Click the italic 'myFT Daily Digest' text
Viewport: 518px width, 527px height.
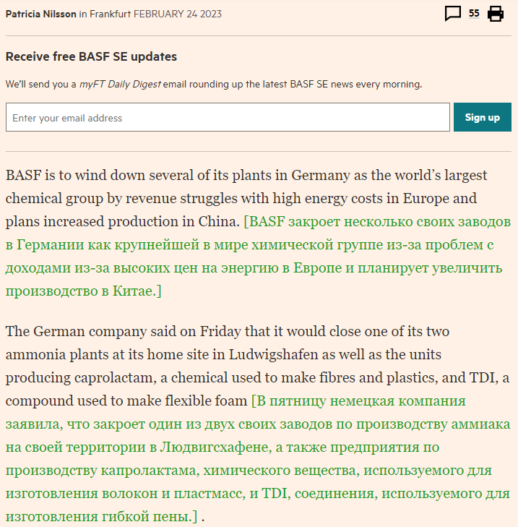pos(120,84)
